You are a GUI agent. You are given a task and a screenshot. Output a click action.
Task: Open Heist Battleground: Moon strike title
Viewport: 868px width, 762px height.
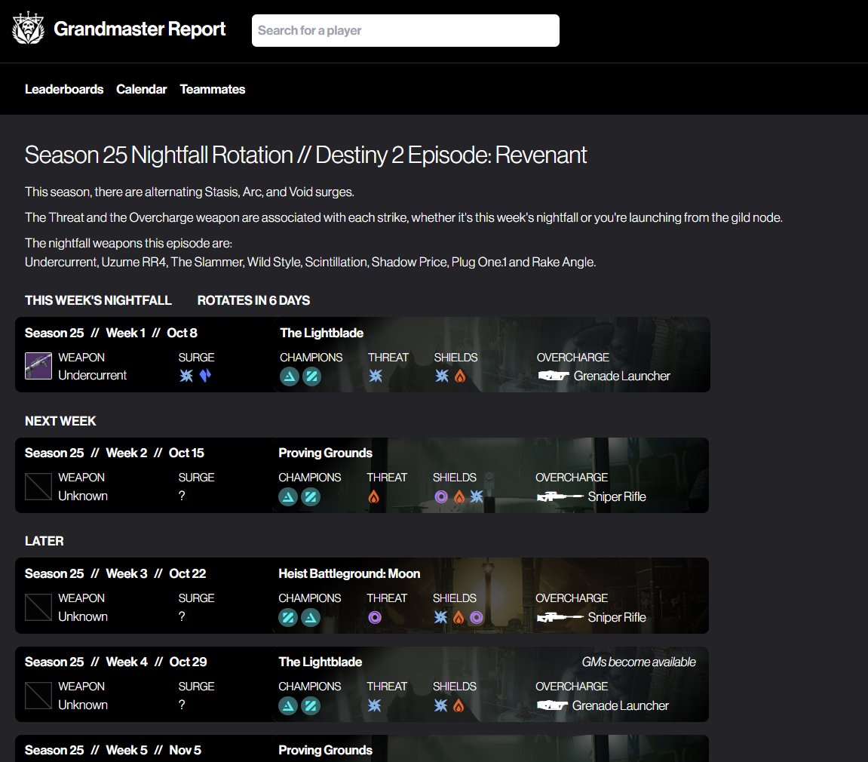coord(349,573)
